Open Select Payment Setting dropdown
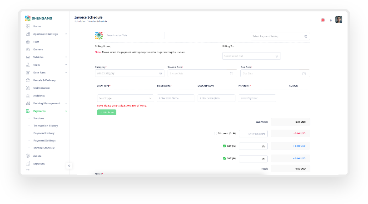The width and height of the screenshot is (368, 204). 280,36
